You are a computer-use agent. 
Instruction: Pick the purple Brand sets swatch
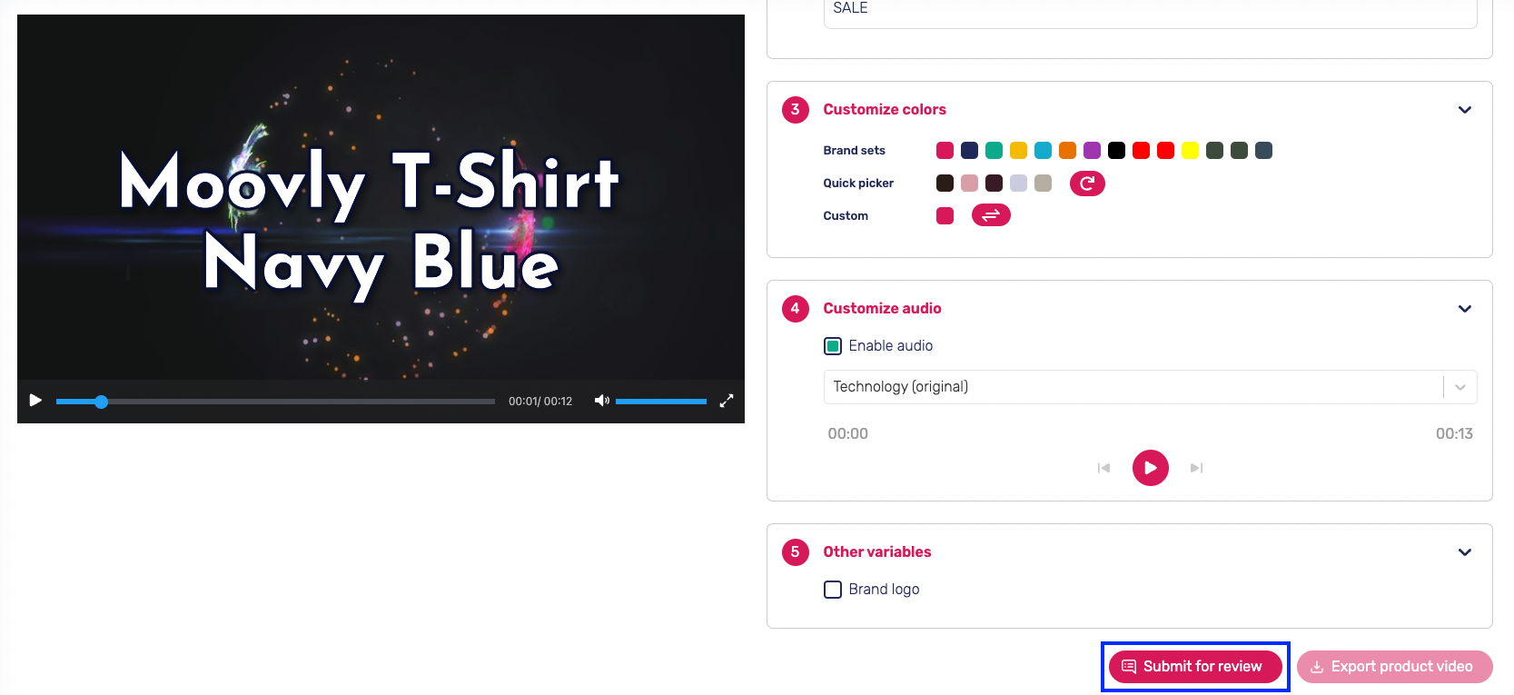1092,151
